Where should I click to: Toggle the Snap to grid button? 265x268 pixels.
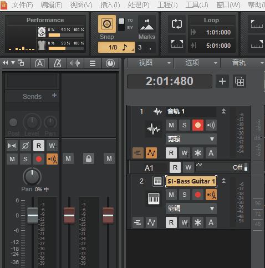(x=107, y=24)
